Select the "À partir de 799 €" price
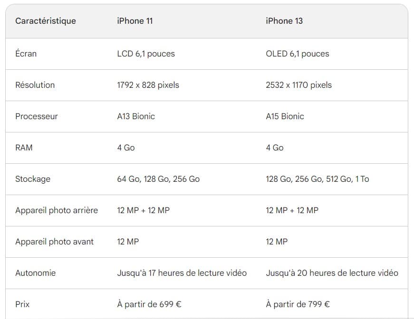The height and width of the screenshot is (319, 414). tap(298, 304)
